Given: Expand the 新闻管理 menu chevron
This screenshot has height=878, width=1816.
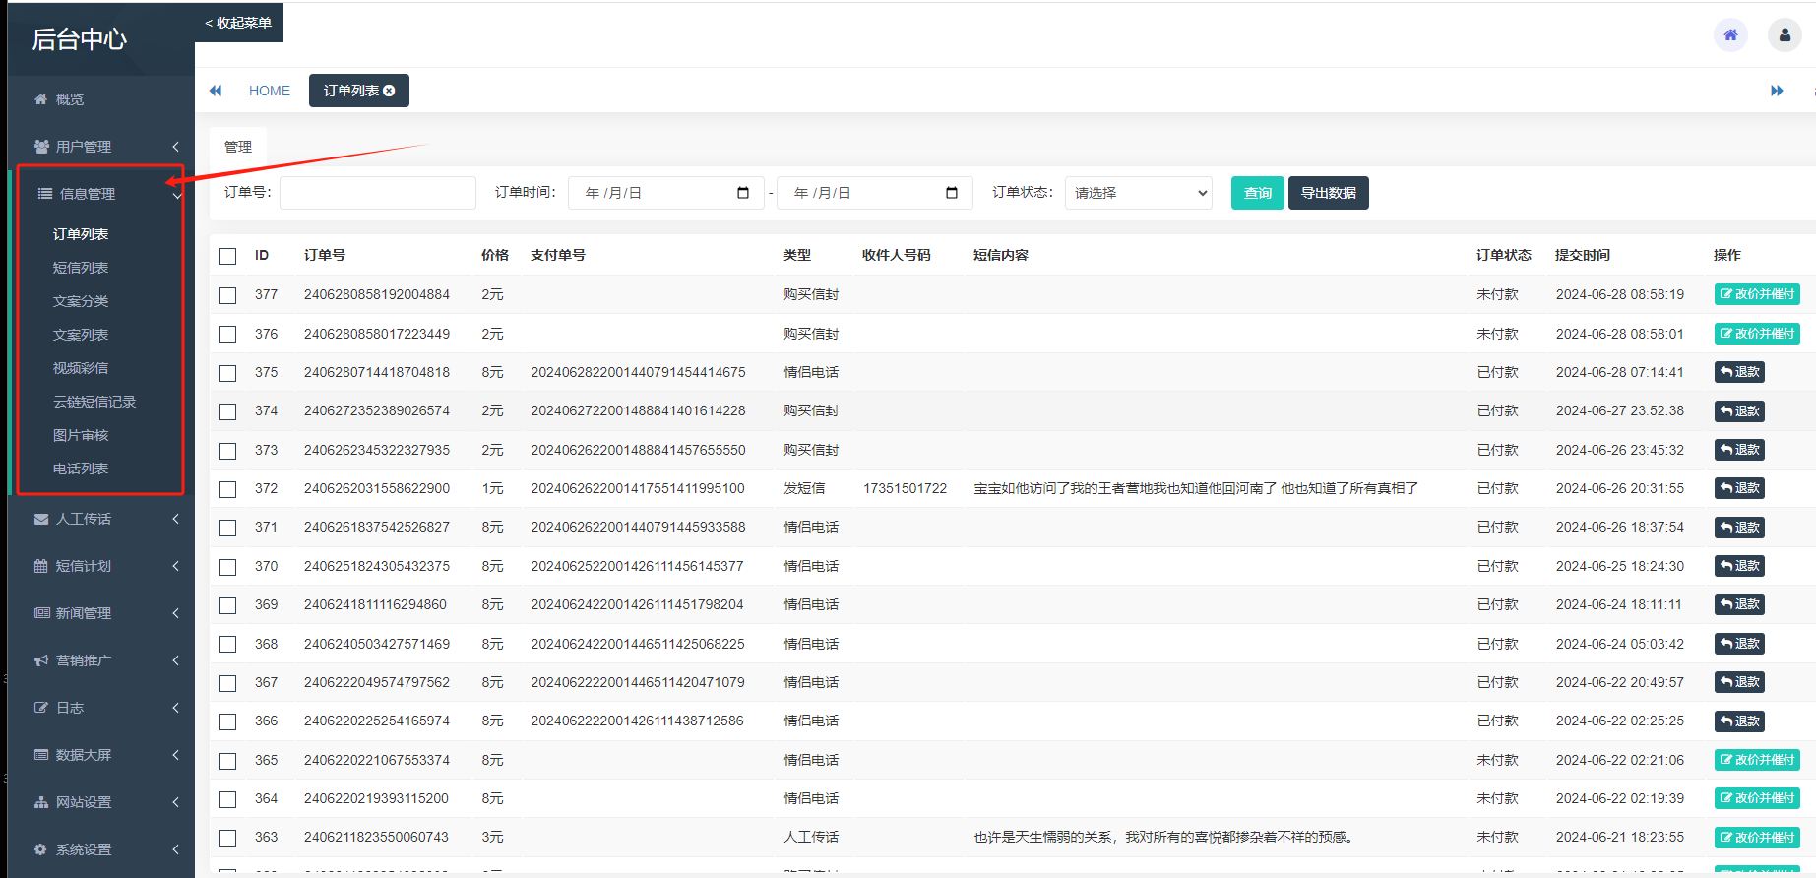Looking at the screenshot, I should (176, 613).
